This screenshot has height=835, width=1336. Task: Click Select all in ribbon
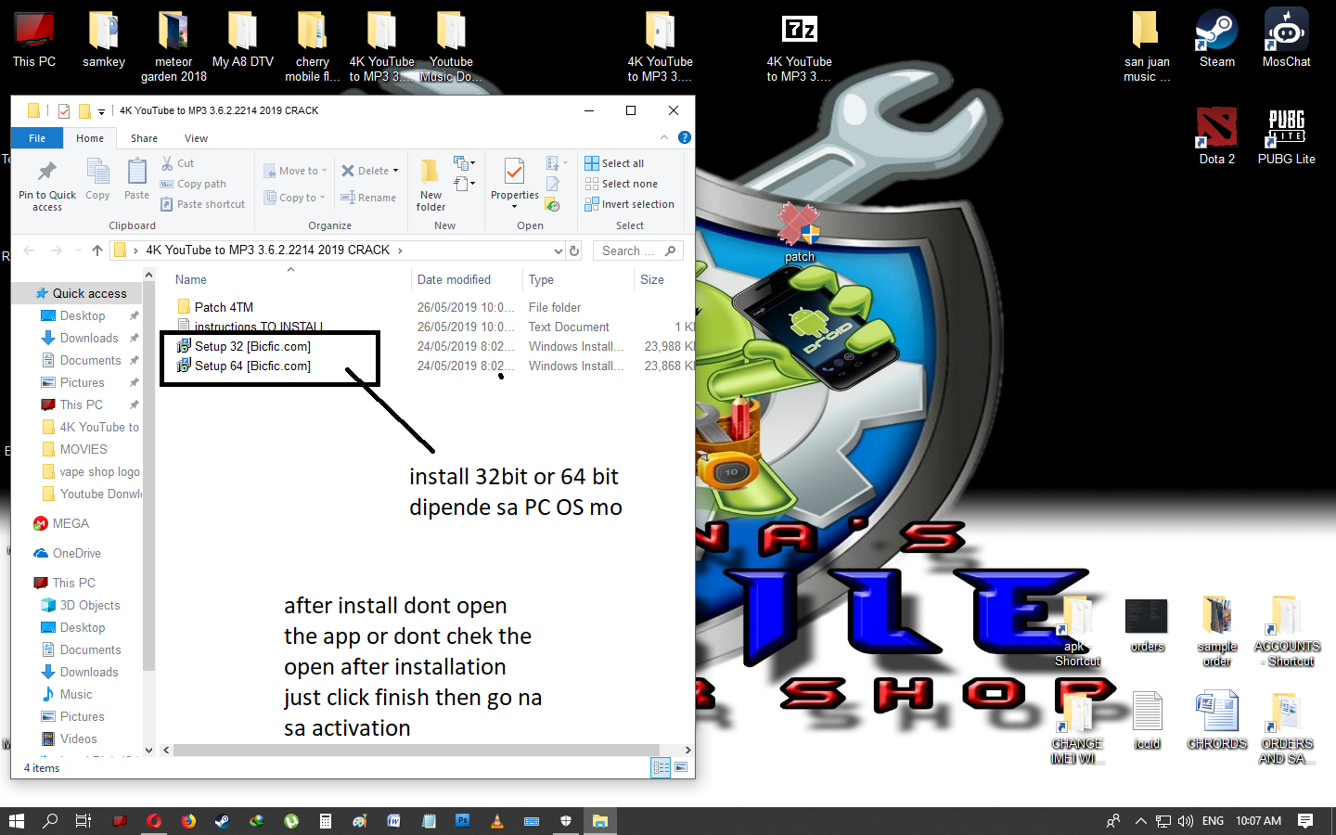(x=614, y=163)
